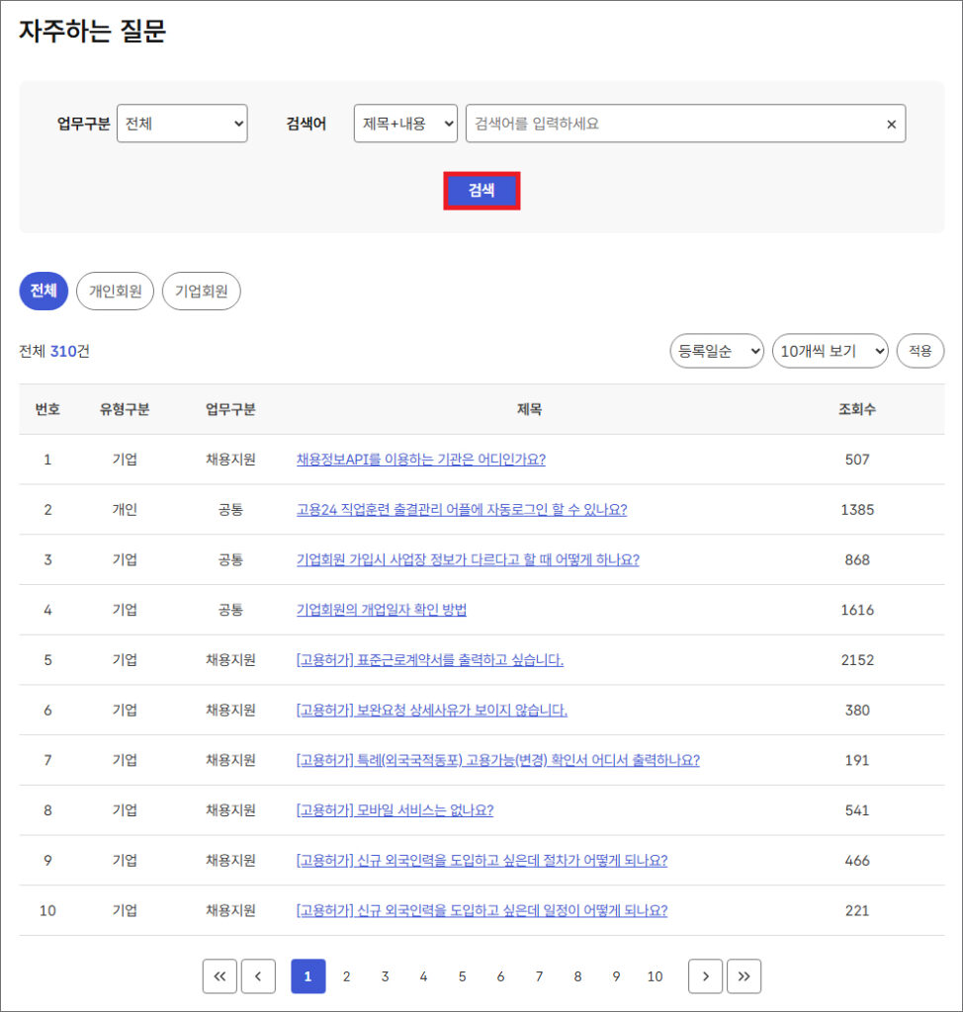Screen dimensions: 963x1012
Task: Switch to the 개인회원 tab
Action: coord(115,292)
